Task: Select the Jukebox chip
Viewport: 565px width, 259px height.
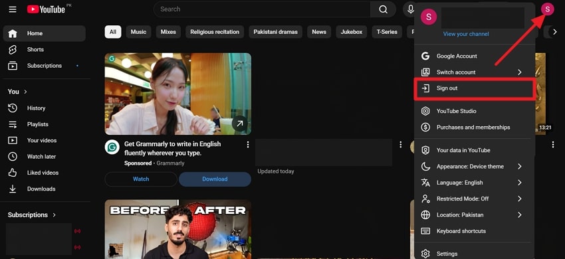Action: click(x=352, y=32)
